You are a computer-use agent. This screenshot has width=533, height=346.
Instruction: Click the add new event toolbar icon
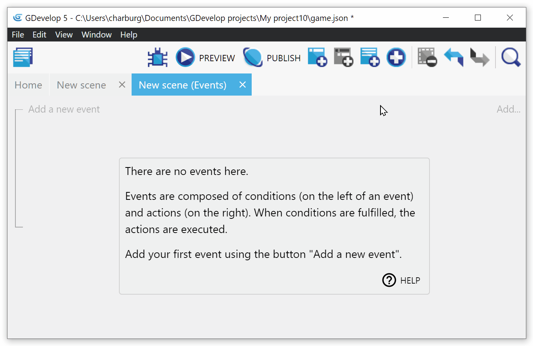point(317,58)
